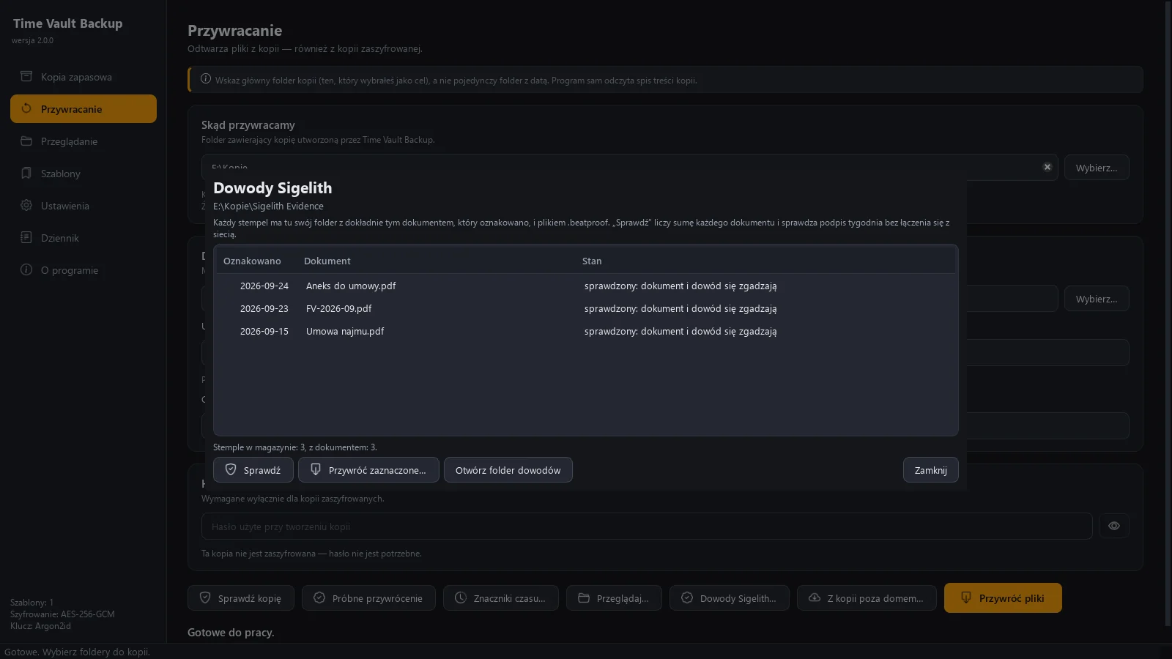Click the gear icon beside Ustawienia
The image size is (1172, 659).
coord(26,205)
